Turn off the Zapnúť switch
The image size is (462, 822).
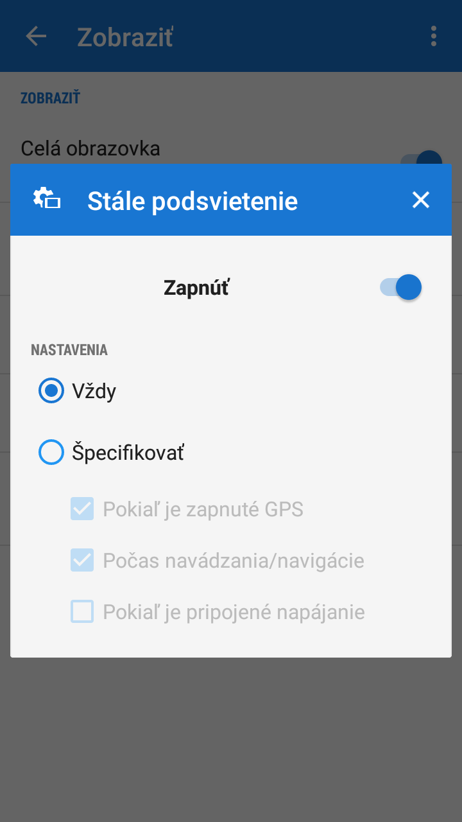(402, 287)
